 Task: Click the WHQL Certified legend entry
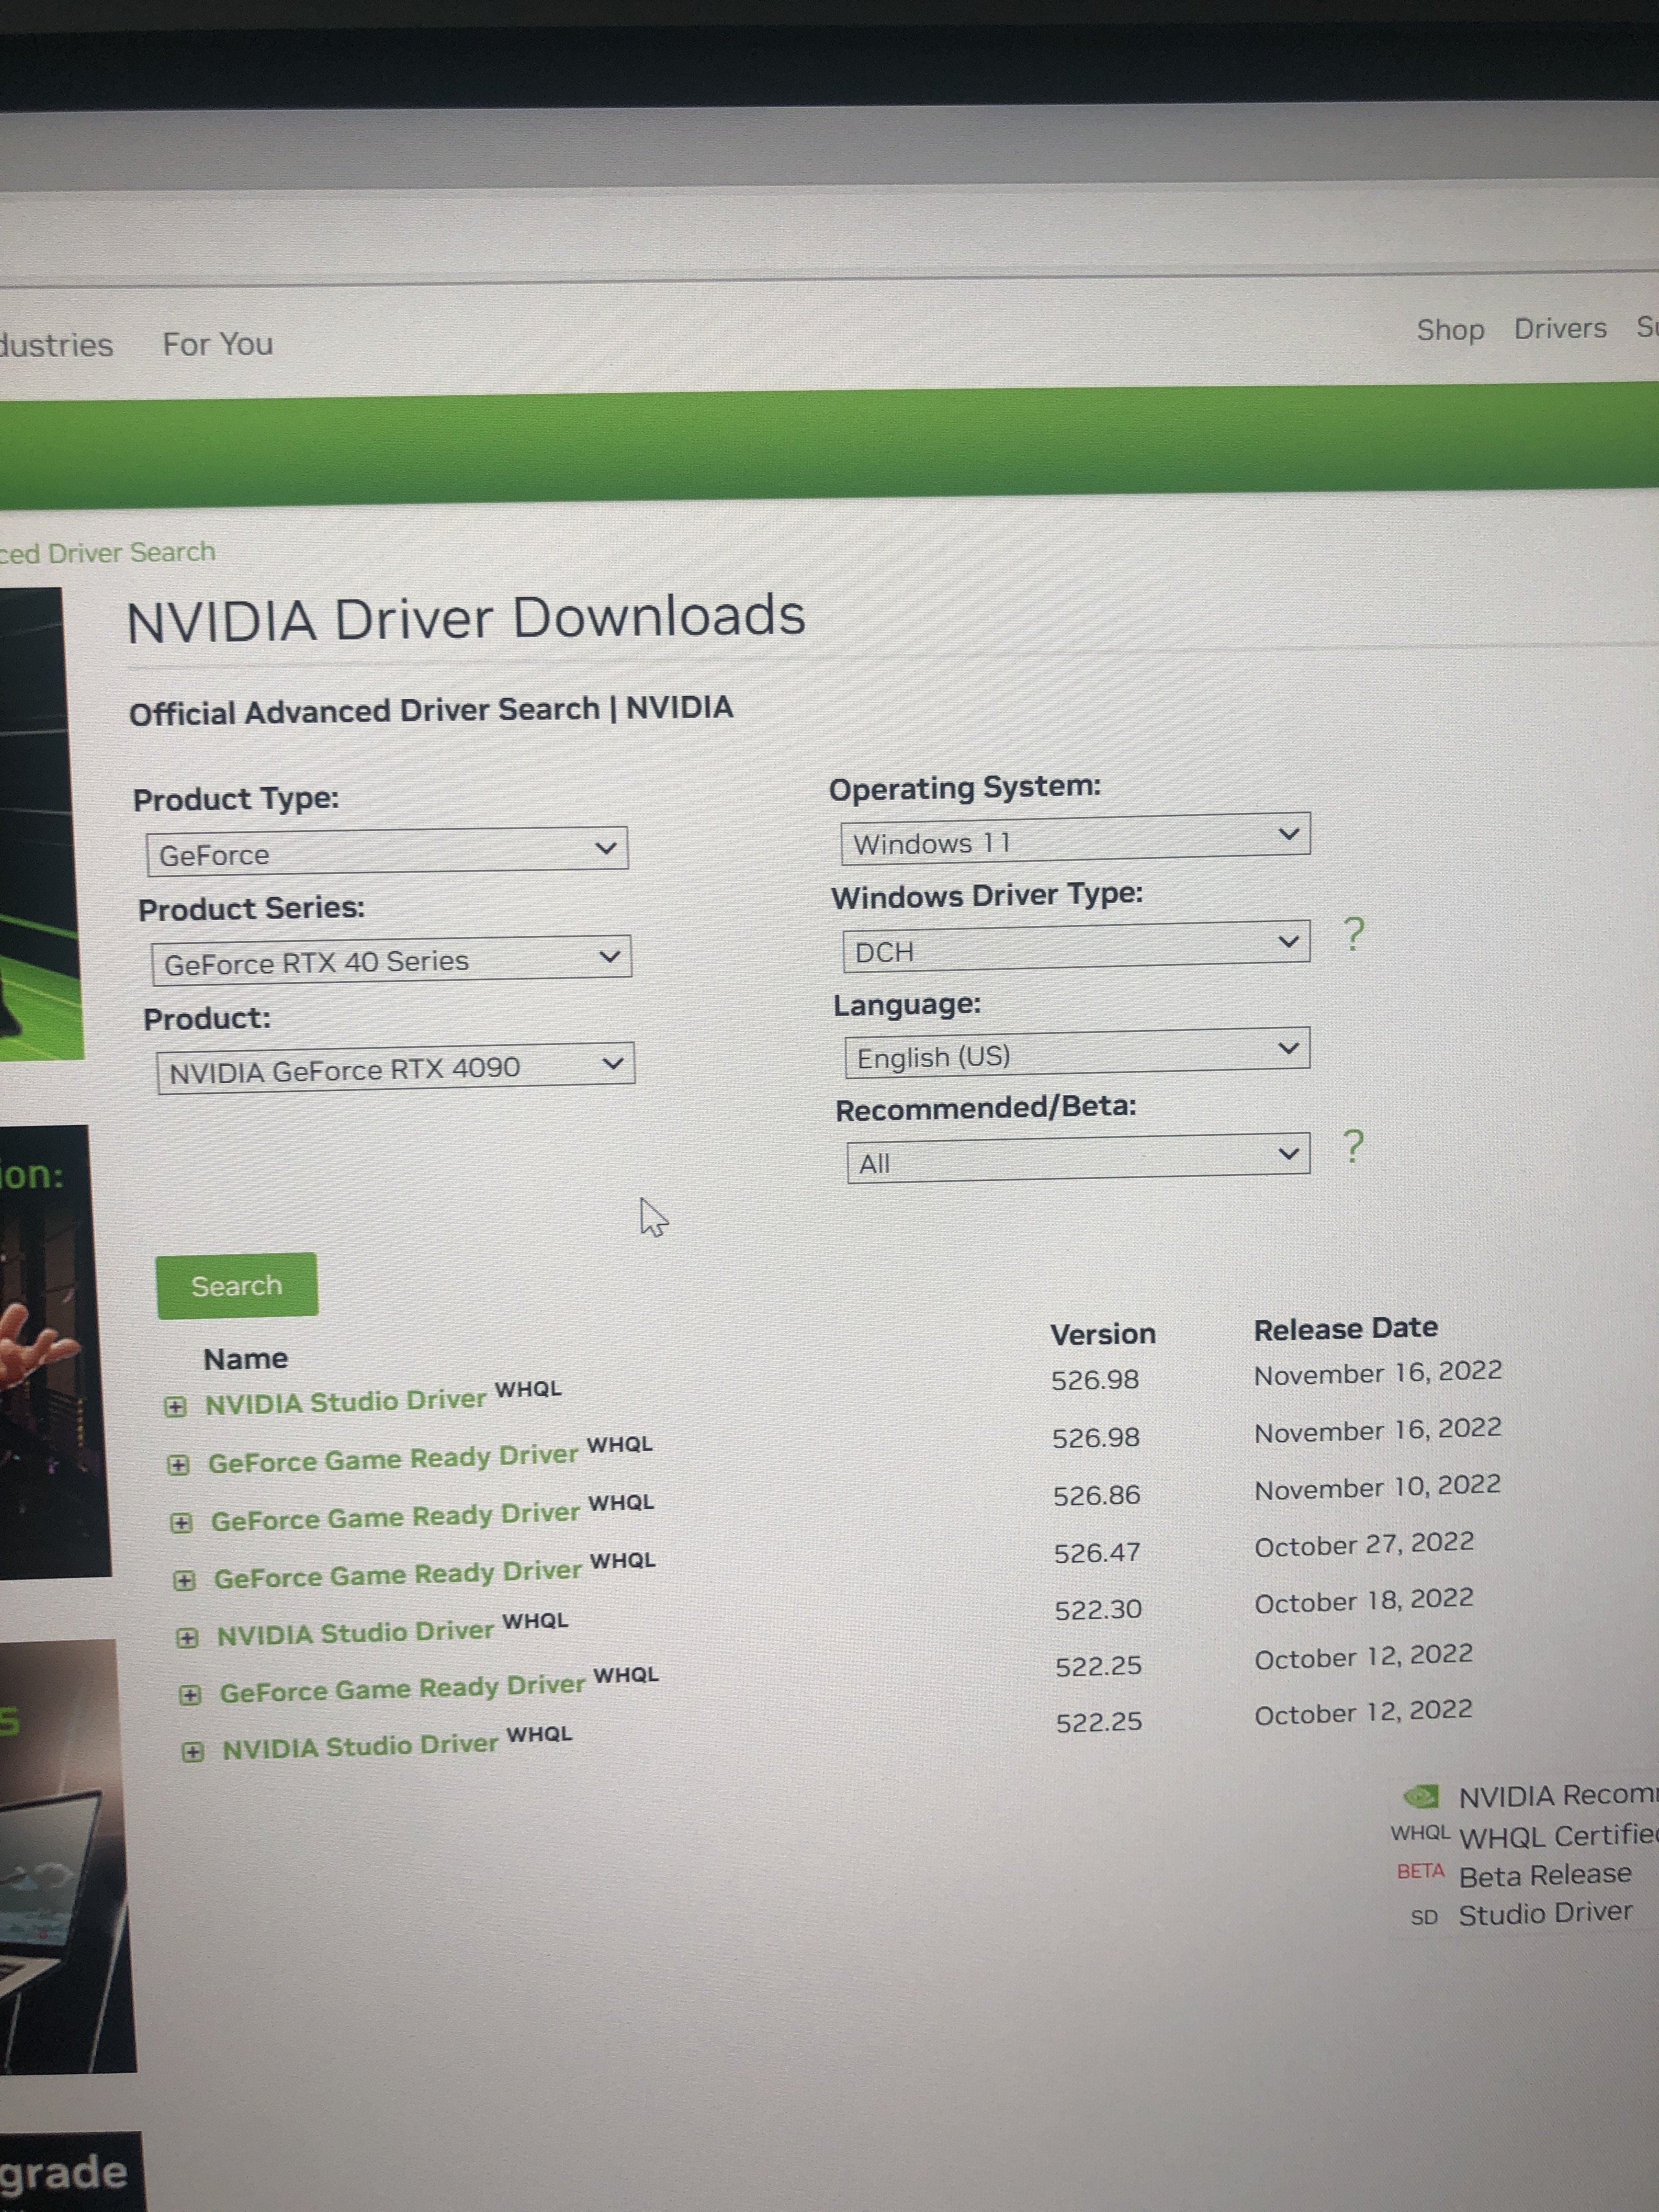[1524, 1836]
